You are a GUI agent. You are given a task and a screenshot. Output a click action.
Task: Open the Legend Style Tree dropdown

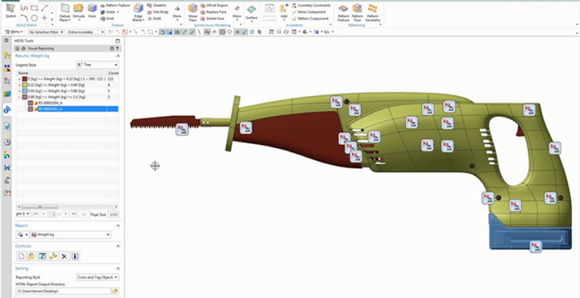click(97, 65)
